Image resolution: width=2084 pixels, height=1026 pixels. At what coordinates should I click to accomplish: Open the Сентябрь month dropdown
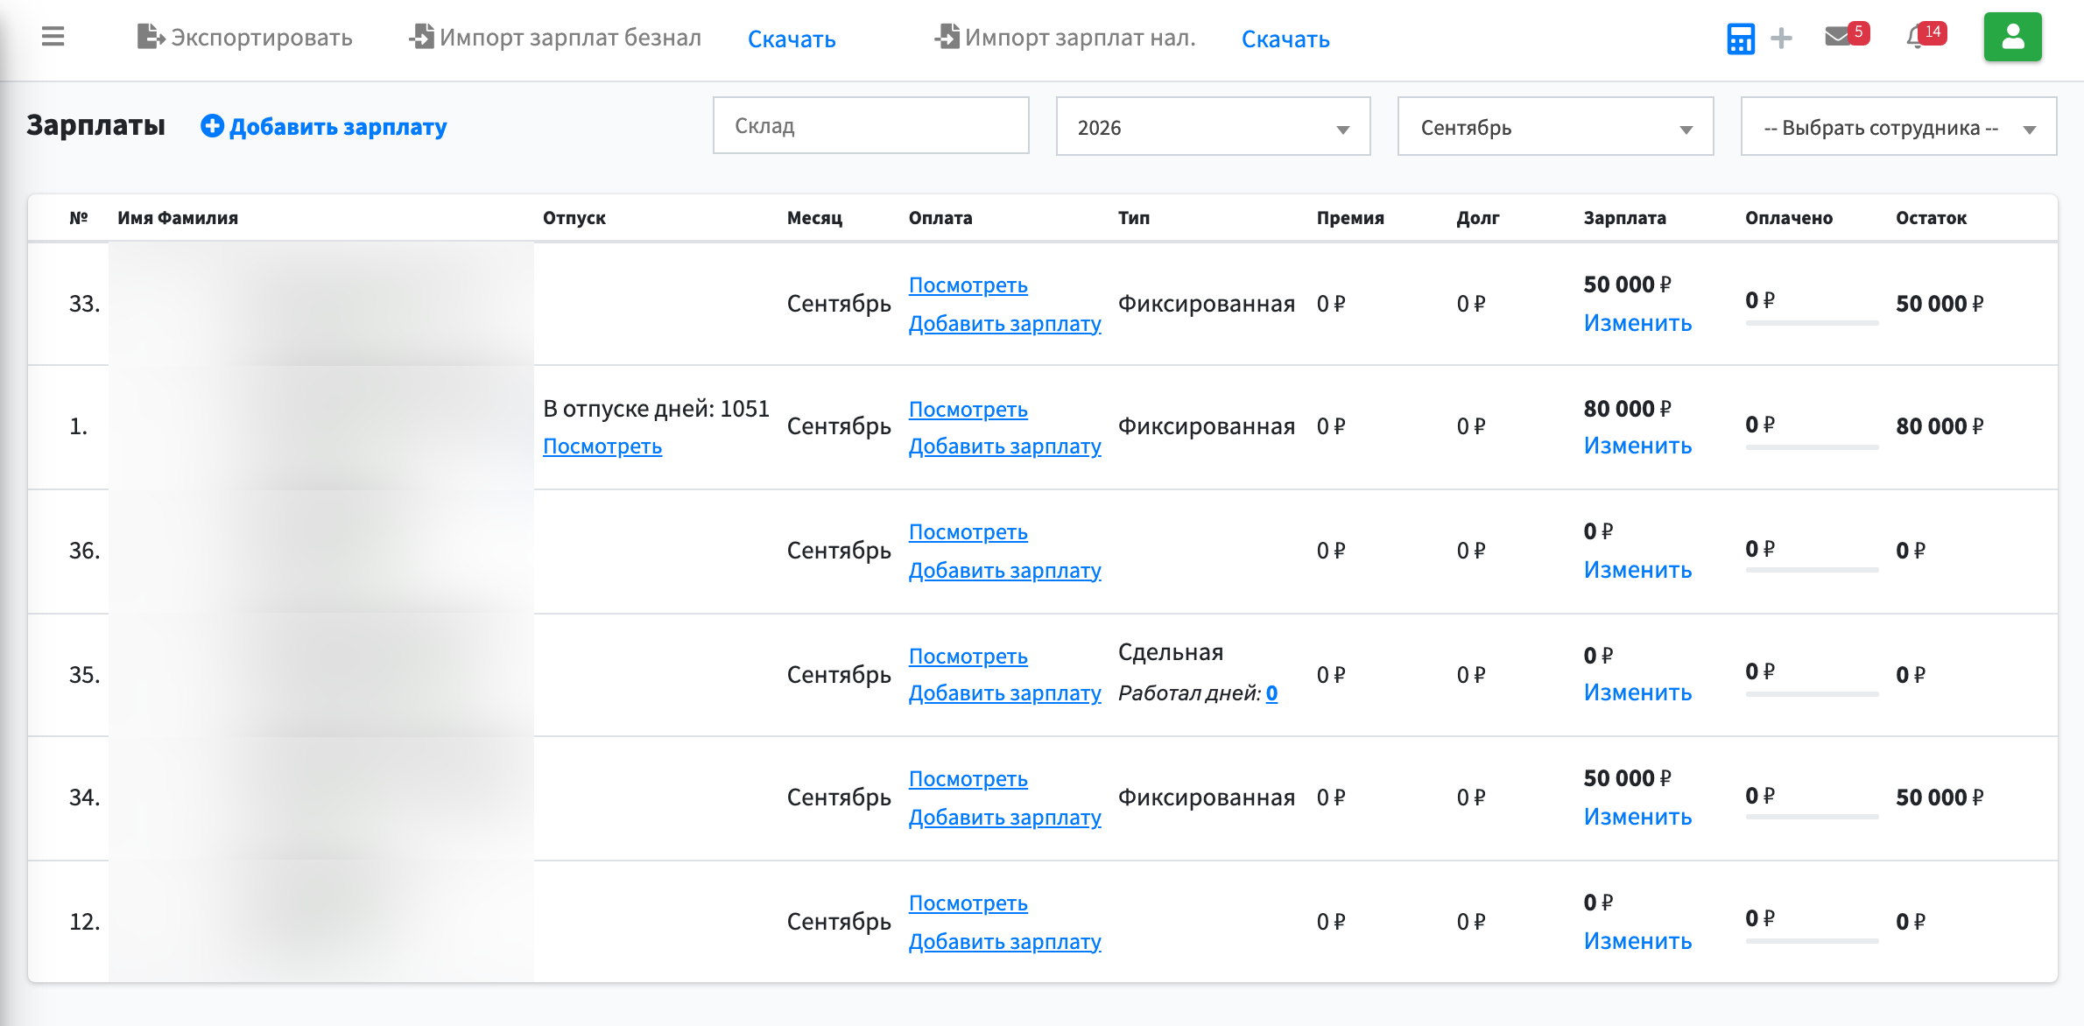coord(1555,127)
